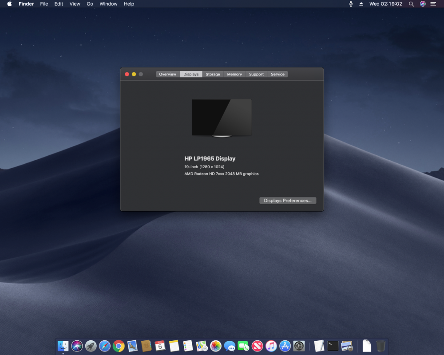The width and height of the screenshot is (444, 355).
Task: Open Maps app in Dock
Action: tap(202, 346)
